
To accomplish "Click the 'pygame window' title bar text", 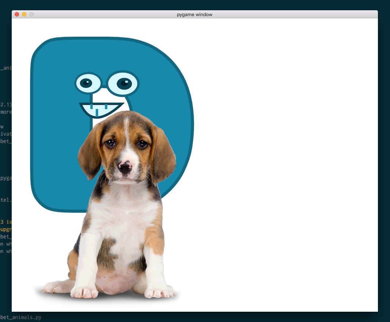I will (194, 15).
